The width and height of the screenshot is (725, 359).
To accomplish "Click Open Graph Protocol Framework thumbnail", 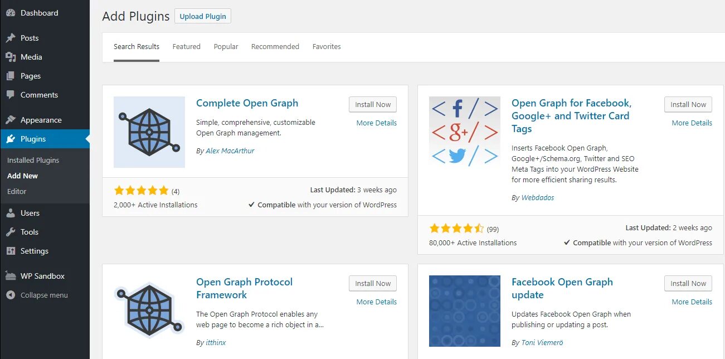I will (149, 311).
